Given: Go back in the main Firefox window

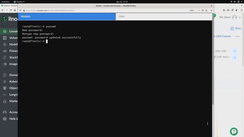Looking at the screenshot, I should pyautogui.click(x=3, y=10).
